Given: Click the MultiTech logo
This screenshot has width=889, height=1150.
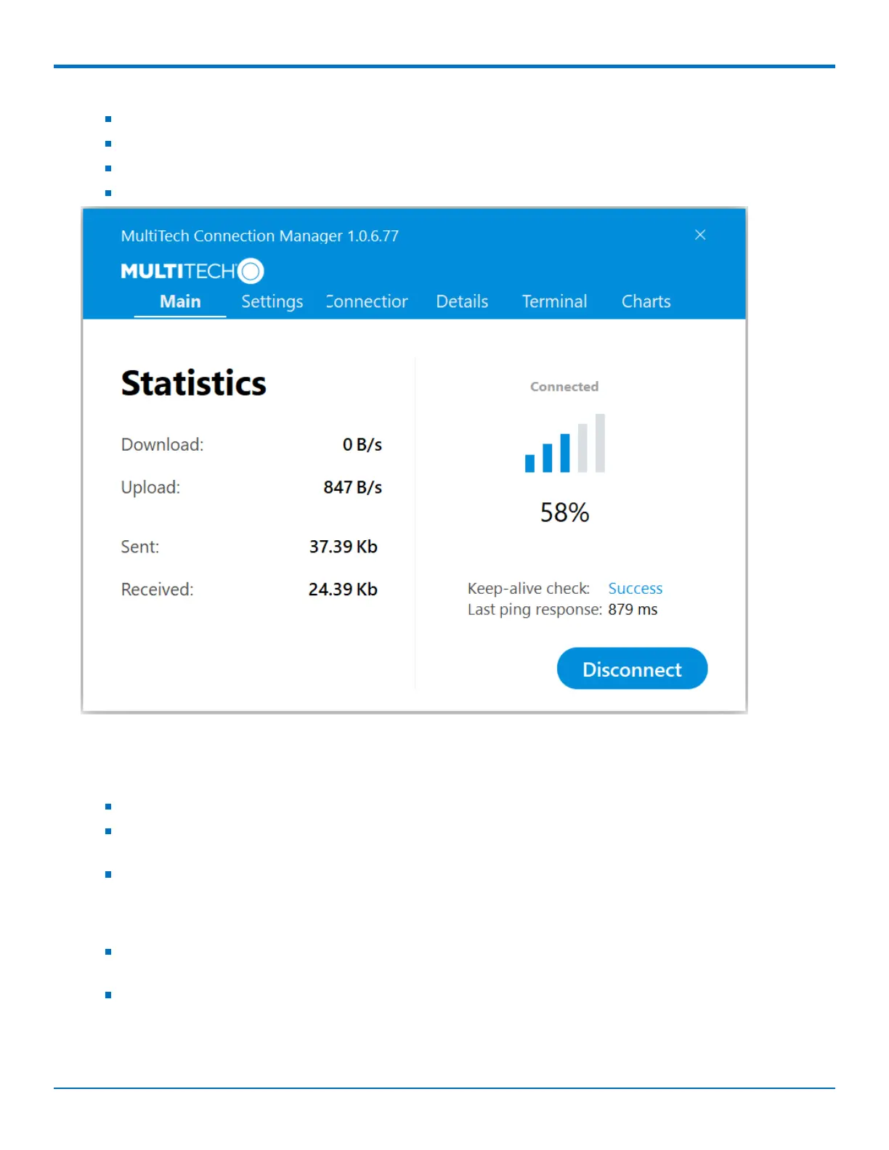Looking at the screenshot, I should 192,271.
